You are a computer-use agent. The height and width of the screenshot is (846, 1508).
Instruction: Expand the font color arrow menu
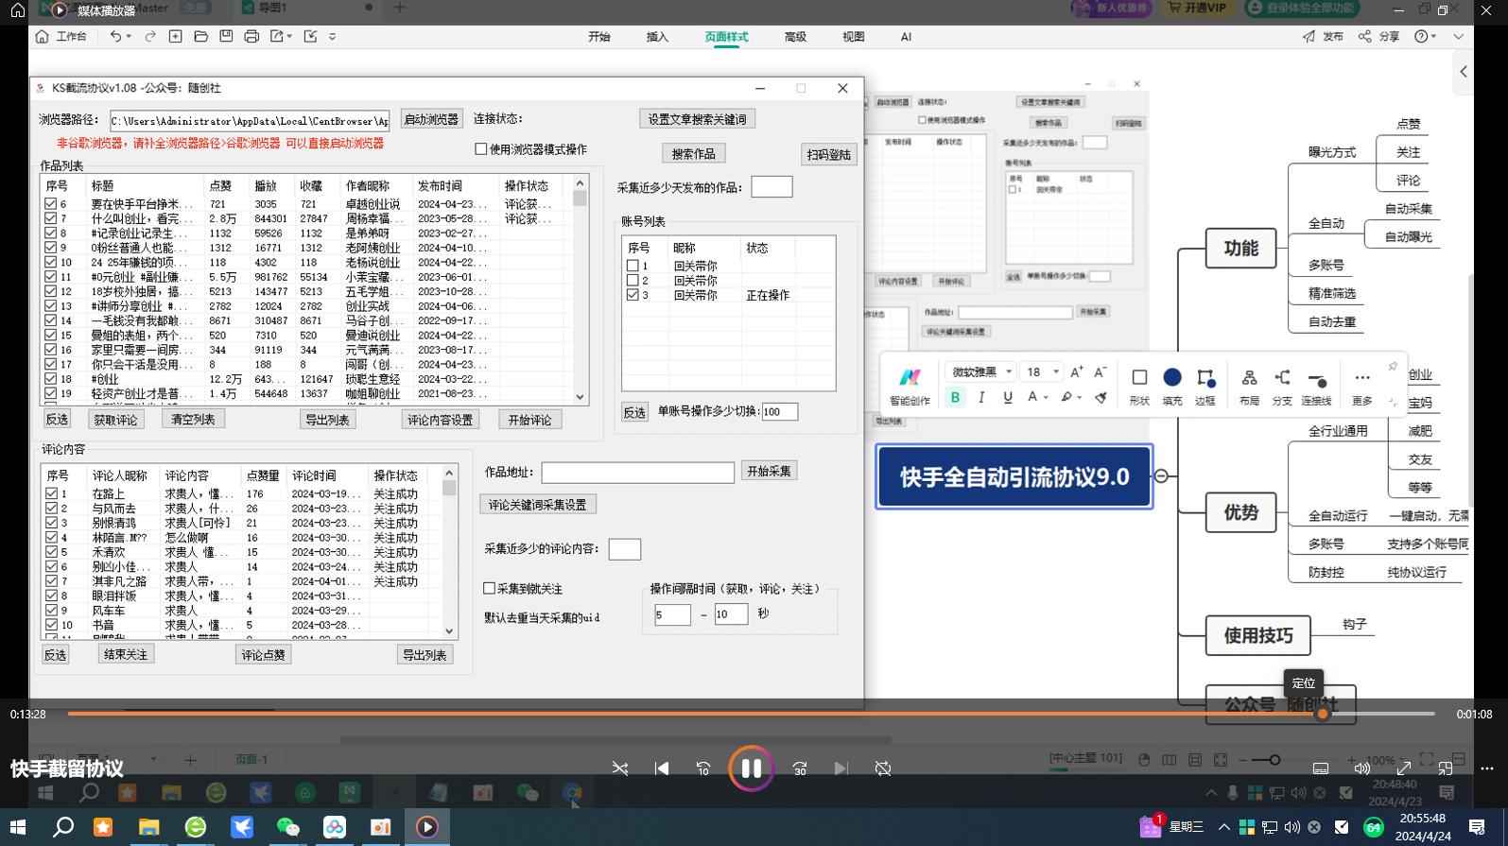tap(1046, 398)
